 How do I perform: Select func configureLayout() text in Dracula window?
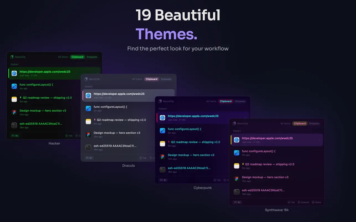[x=110, y=107]
